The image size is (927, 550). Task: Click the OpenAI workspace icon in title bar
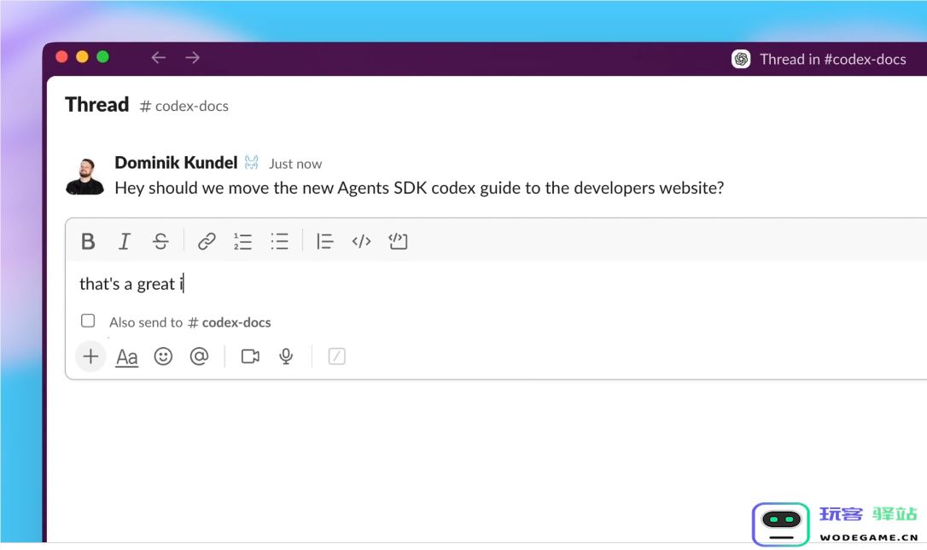(x=741, y=59)
